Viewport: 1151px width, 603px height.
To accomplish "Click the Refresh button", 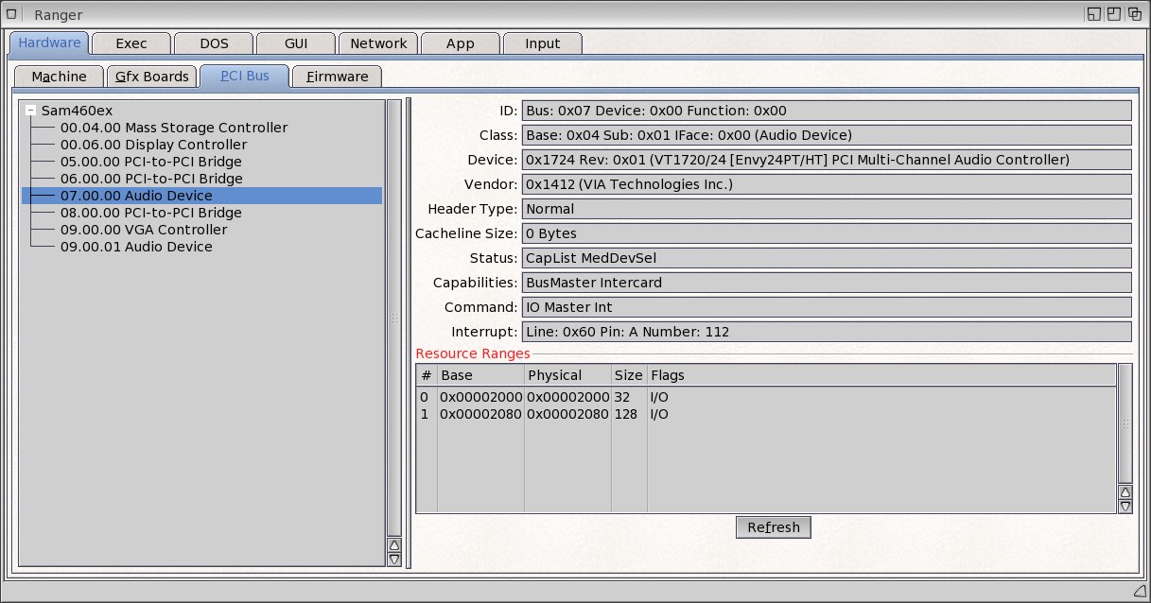I will coord(773,527).
